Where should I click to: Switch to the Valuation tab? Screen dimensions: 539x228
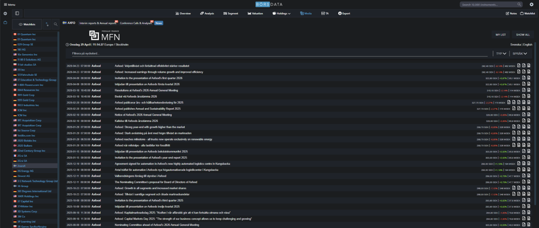pos(255,13)
